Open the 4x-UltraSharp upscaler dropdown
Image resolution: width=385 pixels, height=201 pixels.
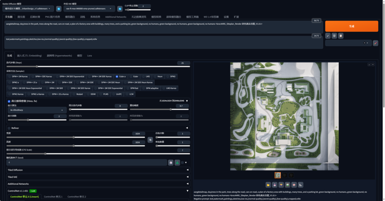36,110
